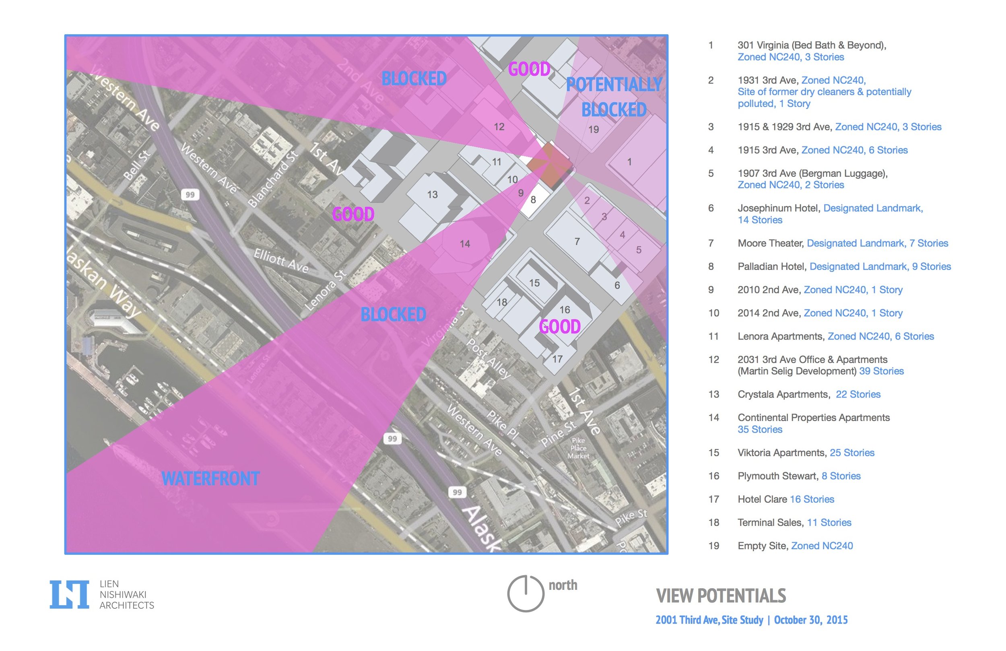Click '2001 Third Ave, Site Study' subtitle
This screenshot has height=651, width=1006.
[x=709, y=620]
